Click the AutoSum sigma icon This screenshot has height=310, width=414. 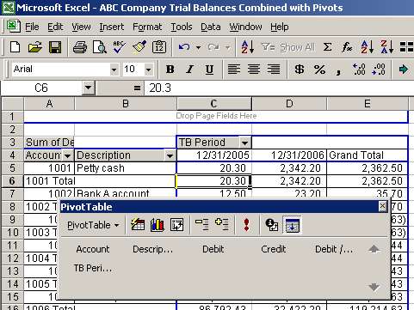(327, 46)
